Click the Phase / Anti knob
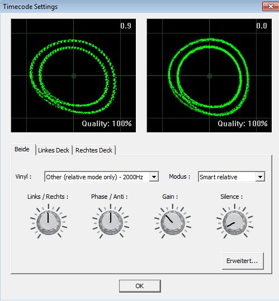 (111, 222)
